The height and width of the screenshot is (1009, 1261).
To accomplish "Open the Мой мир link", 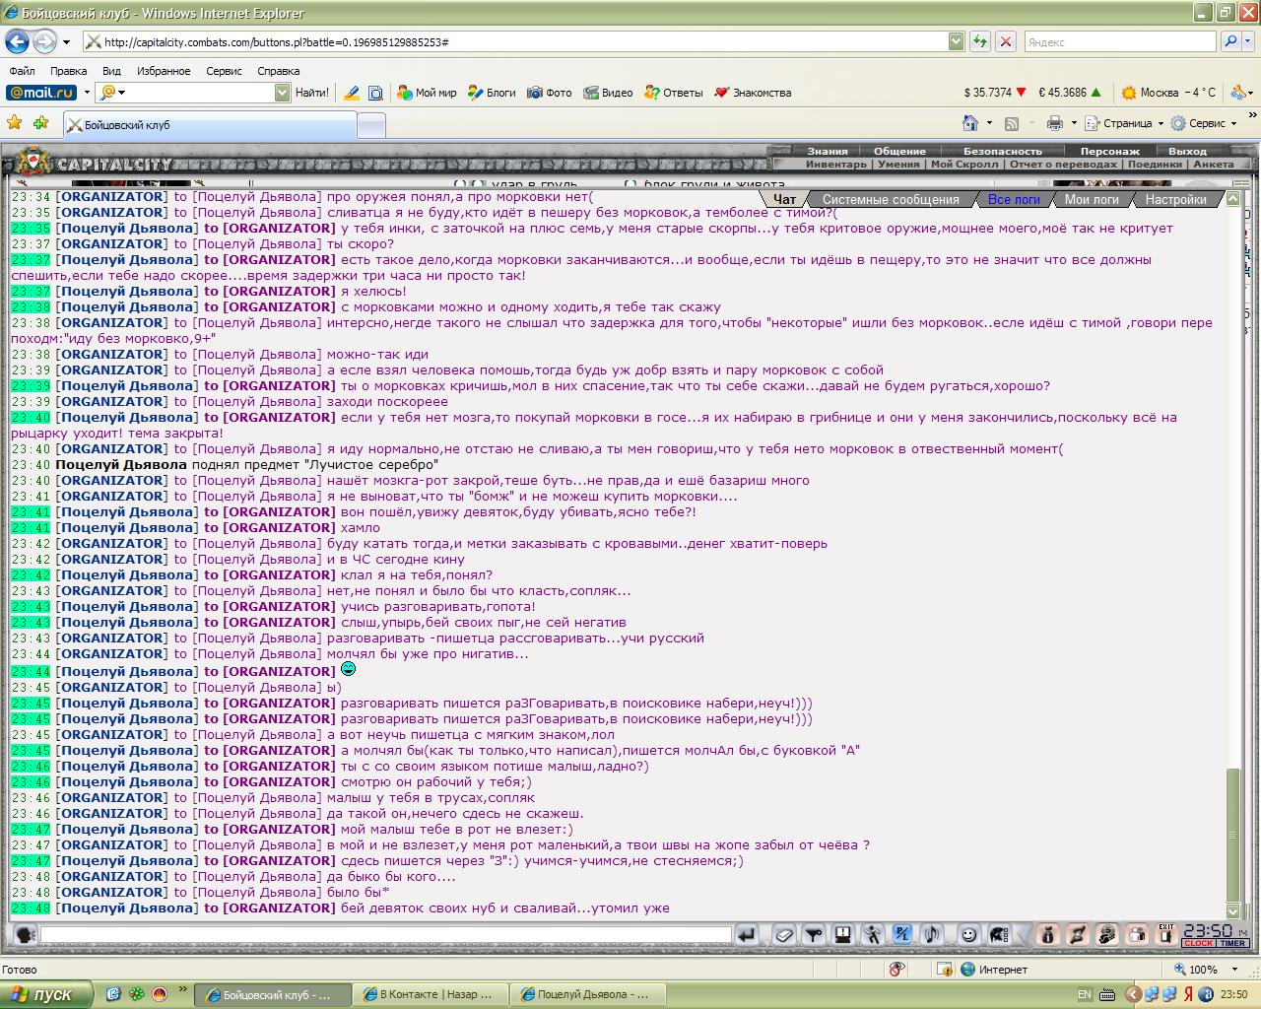I will pos(427,93).
